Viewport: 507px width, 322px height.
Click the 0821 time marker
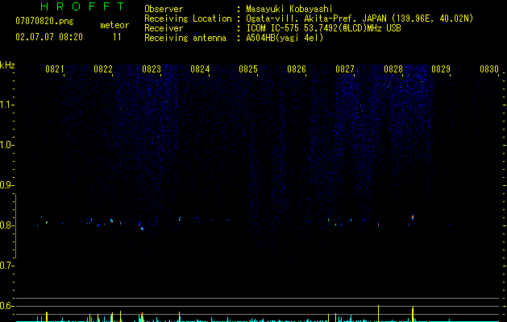point(55,69)
